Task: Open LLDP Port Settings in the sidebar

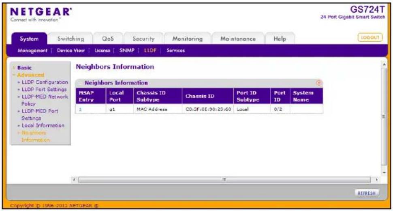Action: 44,89
